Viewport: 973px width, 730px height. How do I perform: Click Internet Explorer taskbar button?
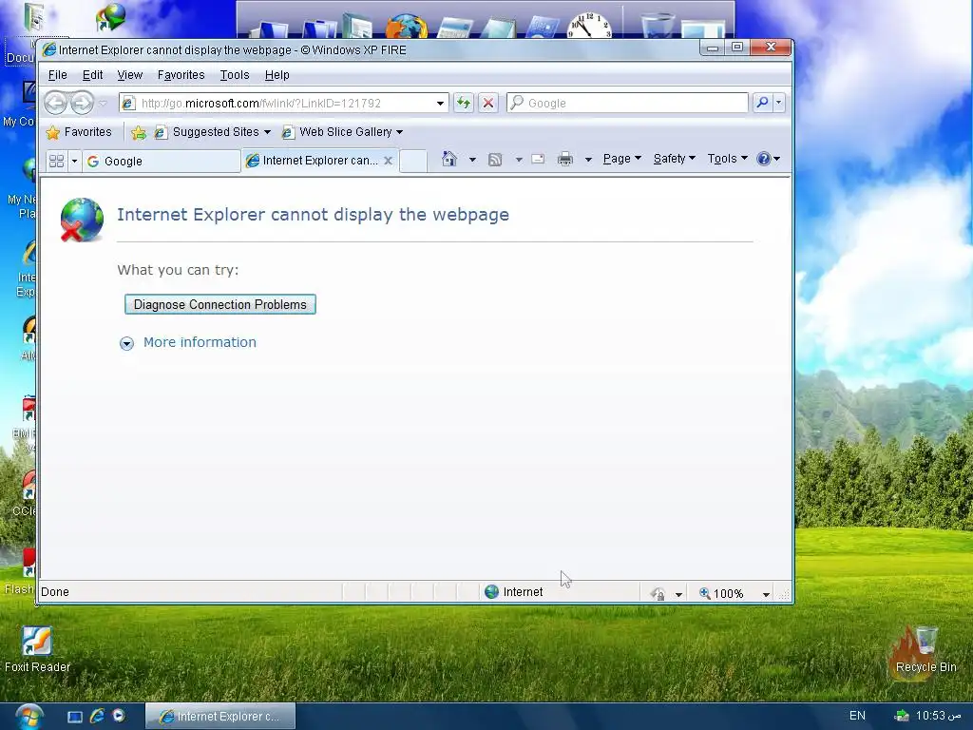(220, 717)
